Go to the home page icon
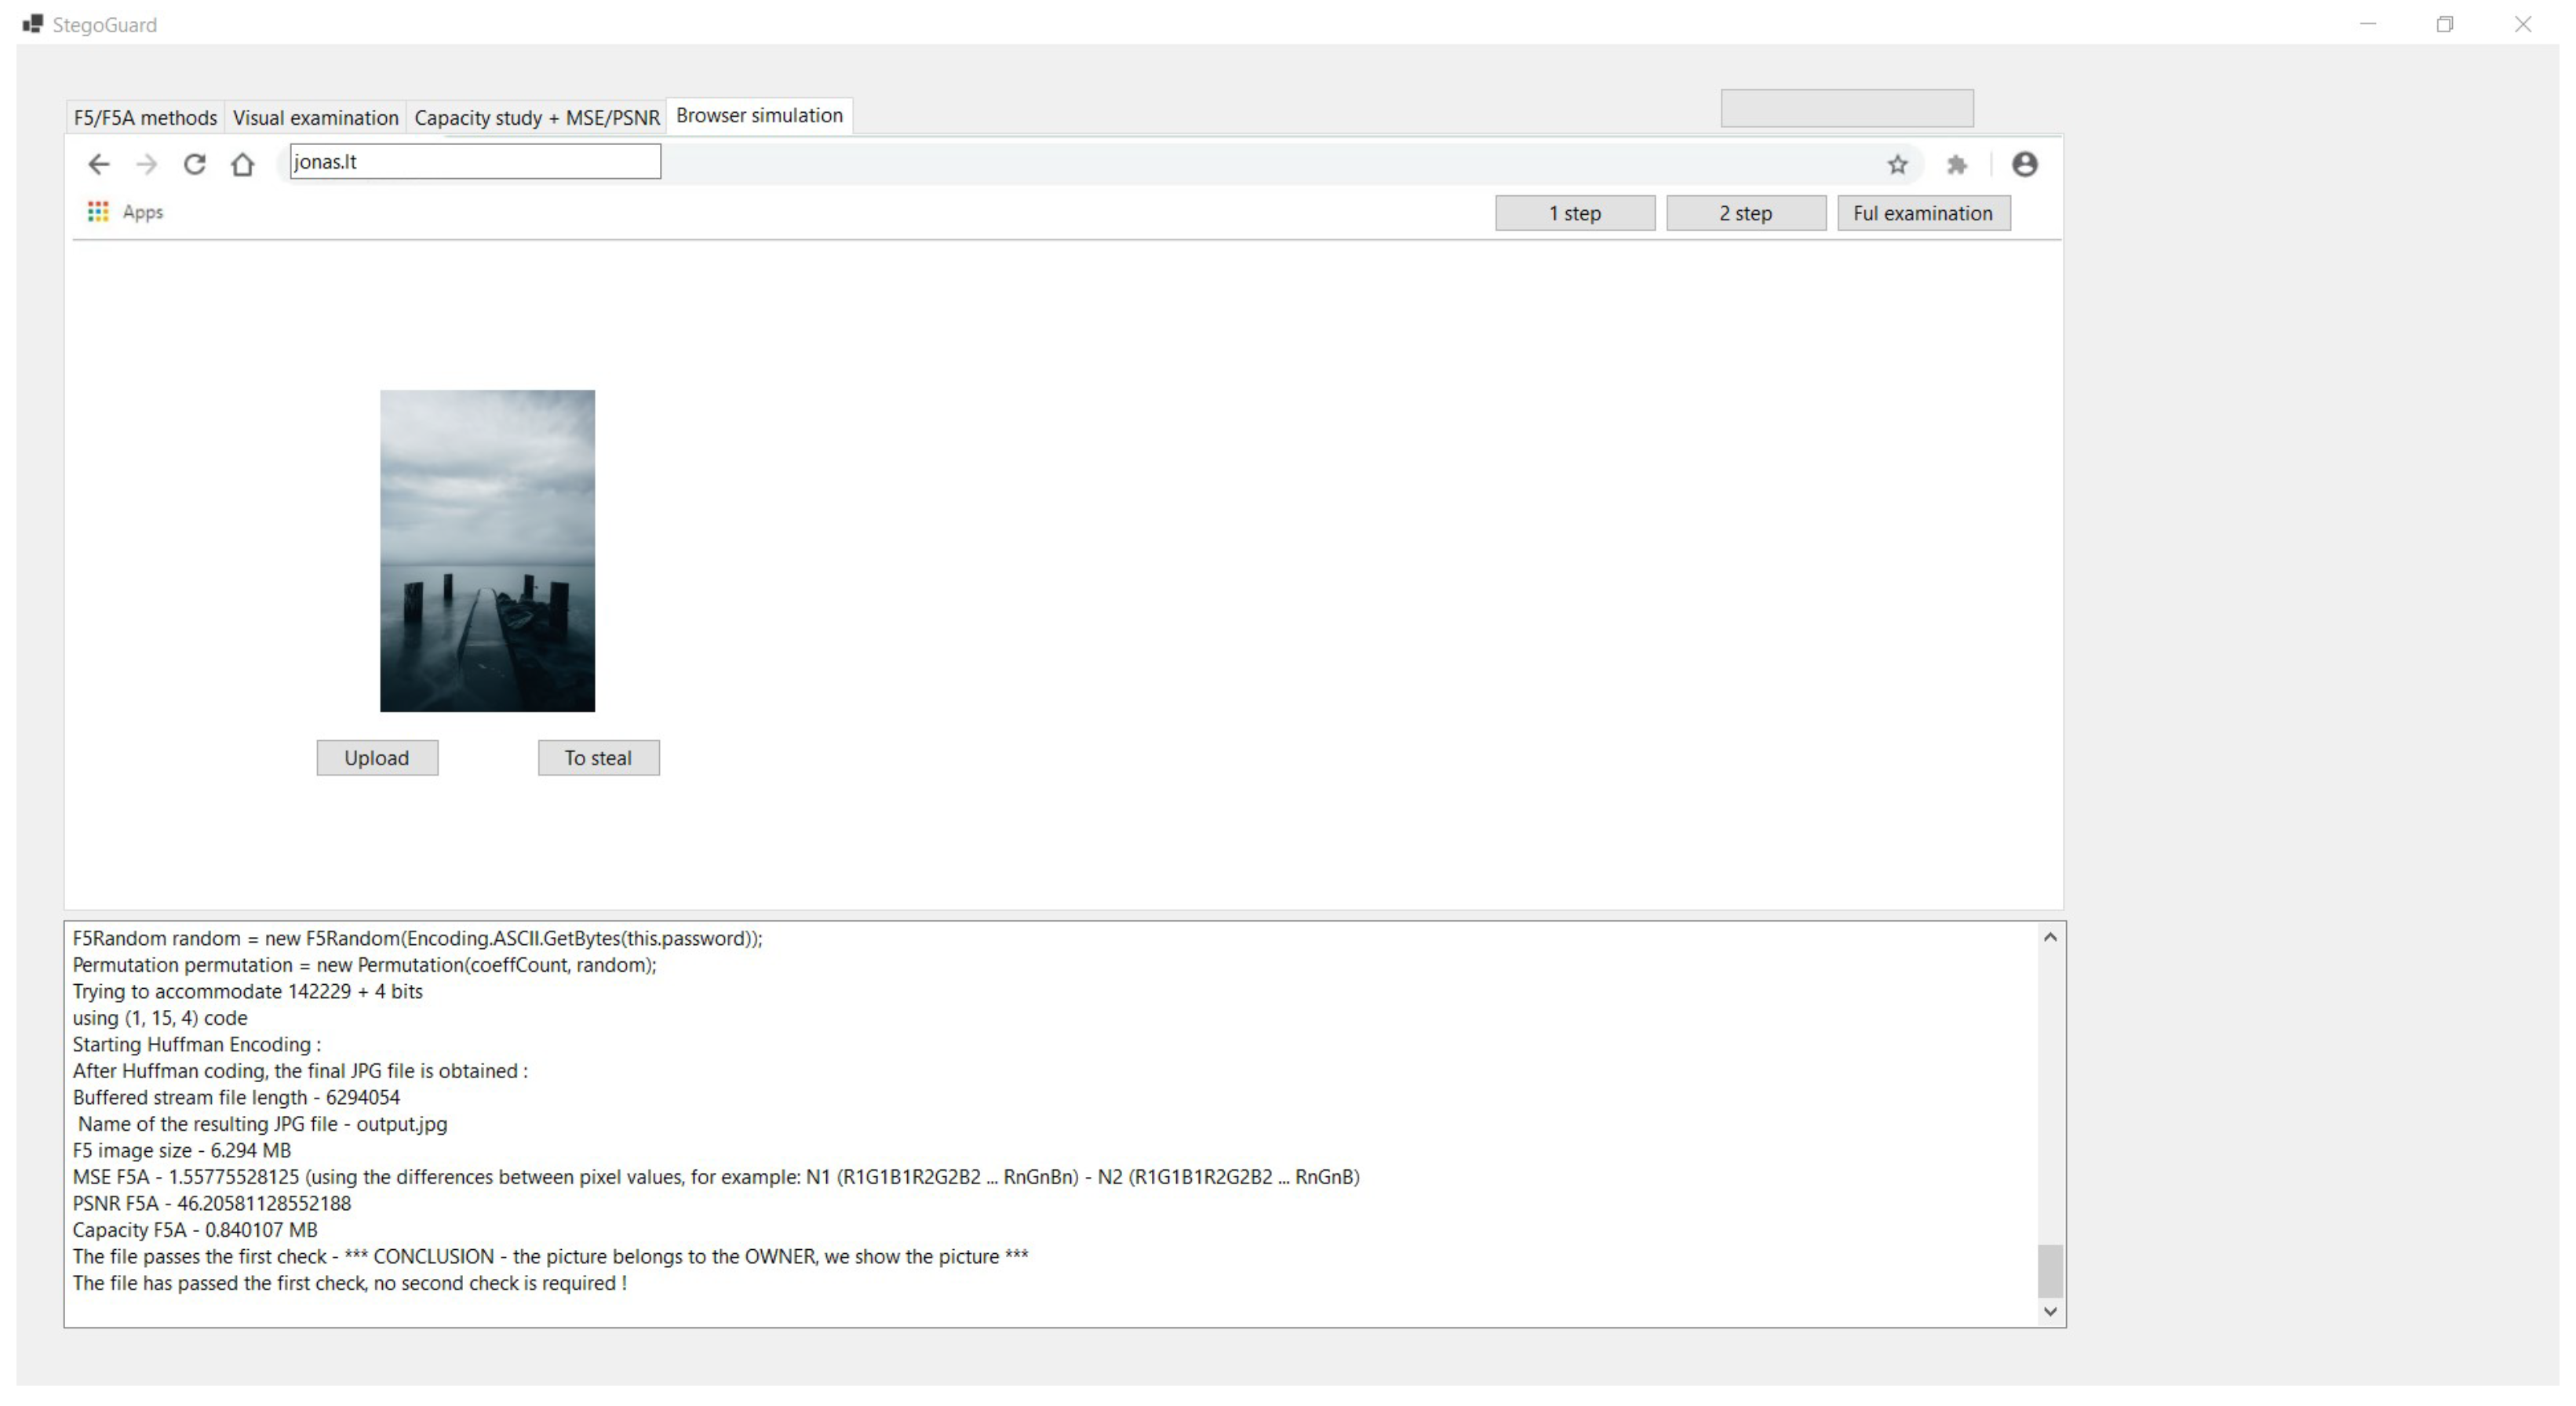 point(242,165)
